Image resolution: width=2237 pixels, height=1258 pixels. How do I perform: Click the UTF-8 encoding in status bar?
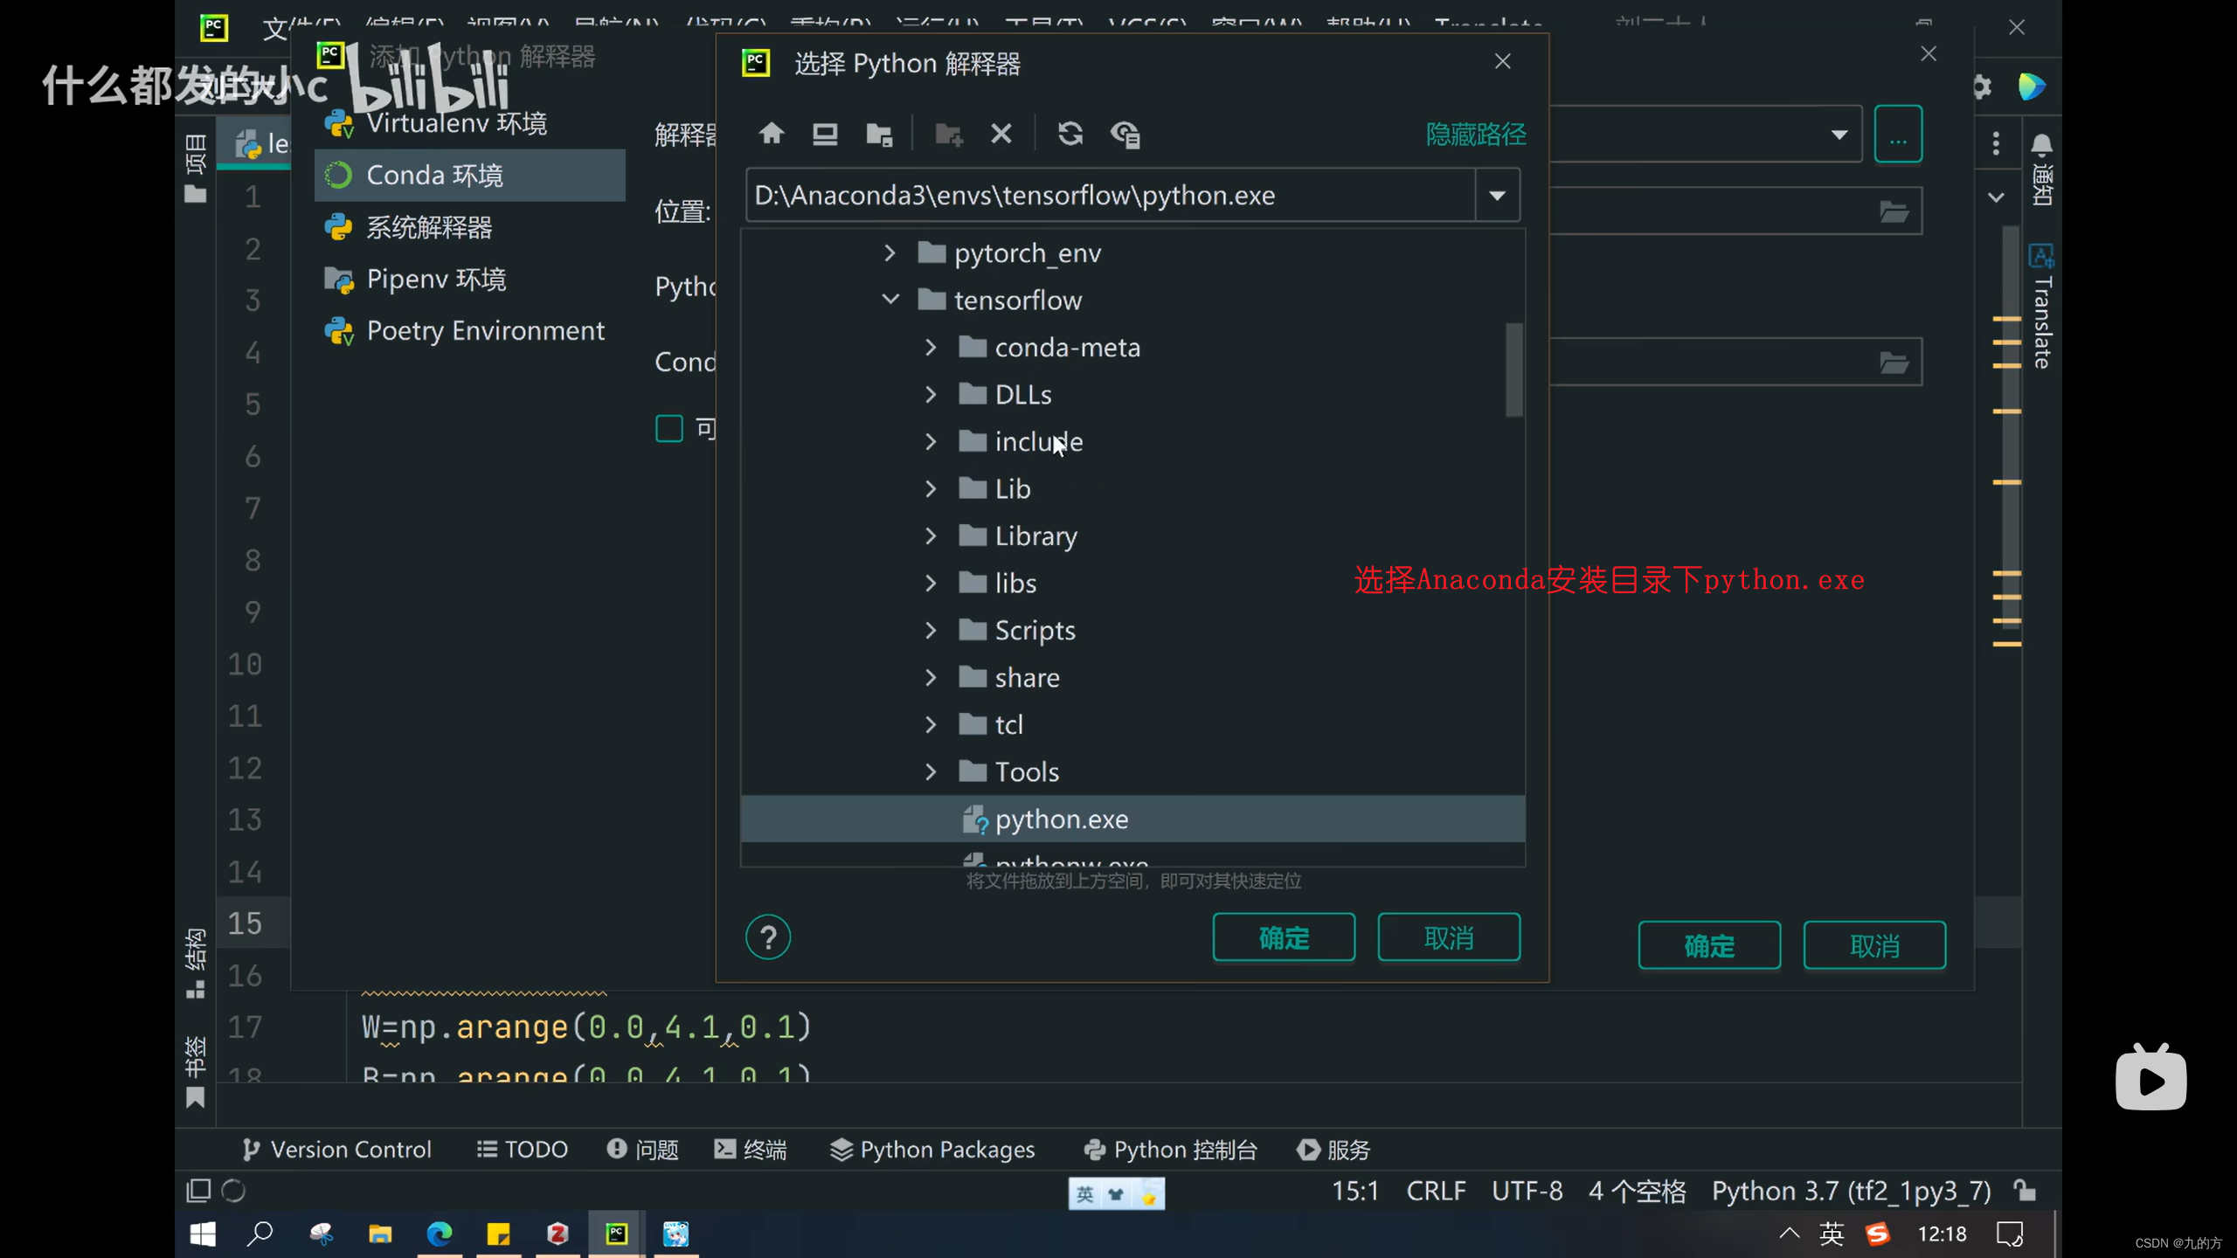click(x=1527, y=1191)
